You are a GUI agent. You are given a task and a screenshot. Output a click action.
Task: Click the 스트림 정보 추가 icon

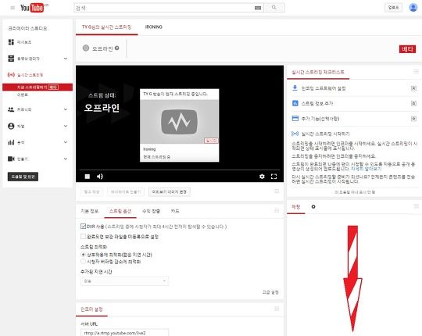click(x=295, y=103)
